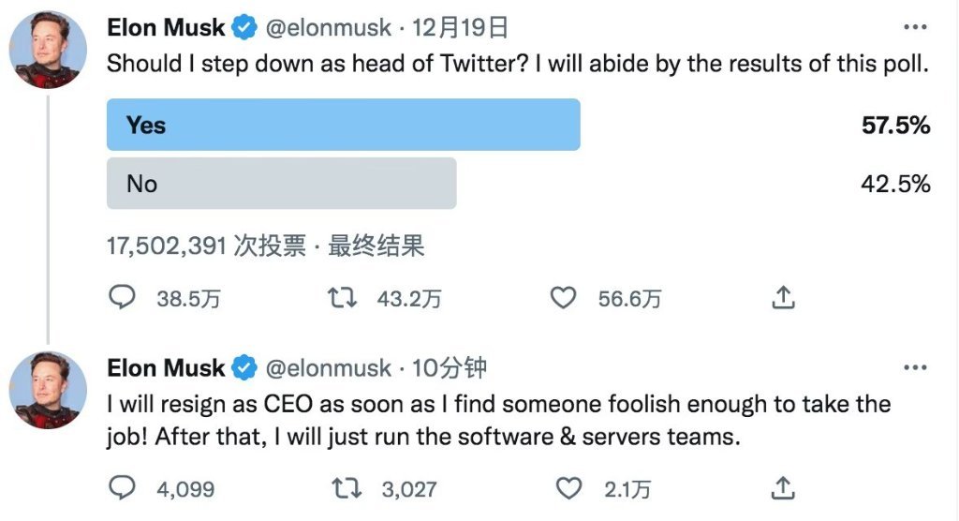Click the Elon Musk name on poll tweet
959x521 pixels.
(x=166, y=28)
